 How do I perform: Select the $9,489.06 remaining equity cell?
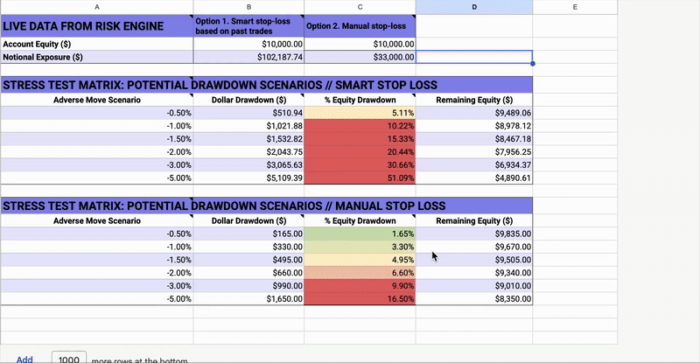[474, 113]
